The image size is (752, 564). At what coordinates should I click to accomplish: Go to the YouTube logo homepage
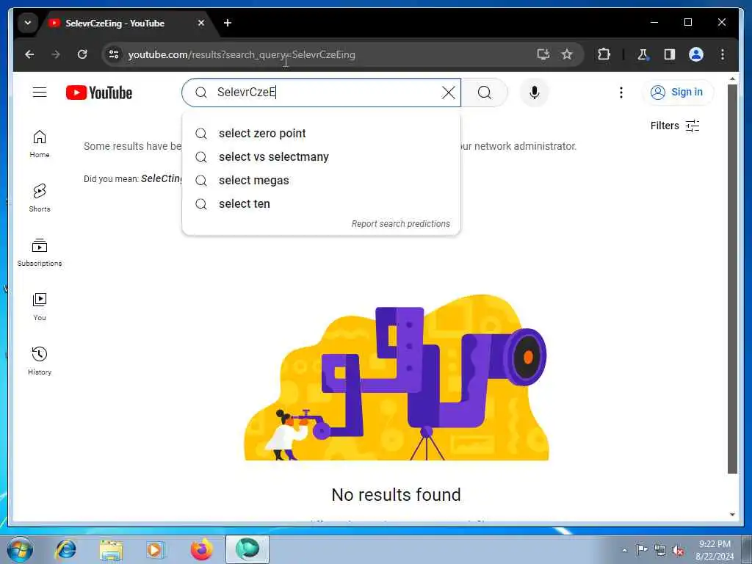click(99, 93)
